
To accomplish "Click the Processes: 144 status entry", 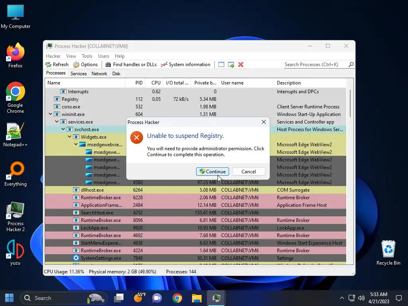I will click(x=181, y=272).
